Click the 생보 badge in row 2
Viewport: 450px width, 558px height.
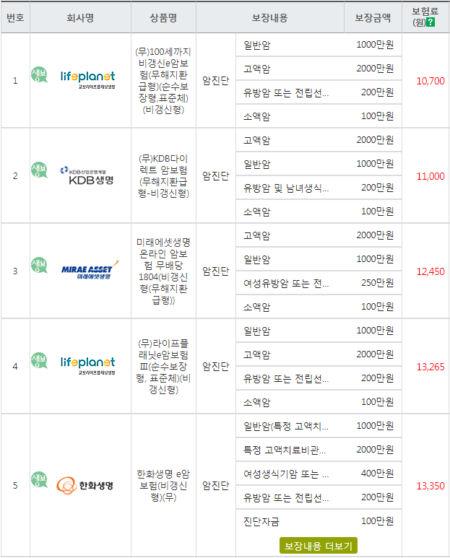pyautogui.click(x=39, y=170)
